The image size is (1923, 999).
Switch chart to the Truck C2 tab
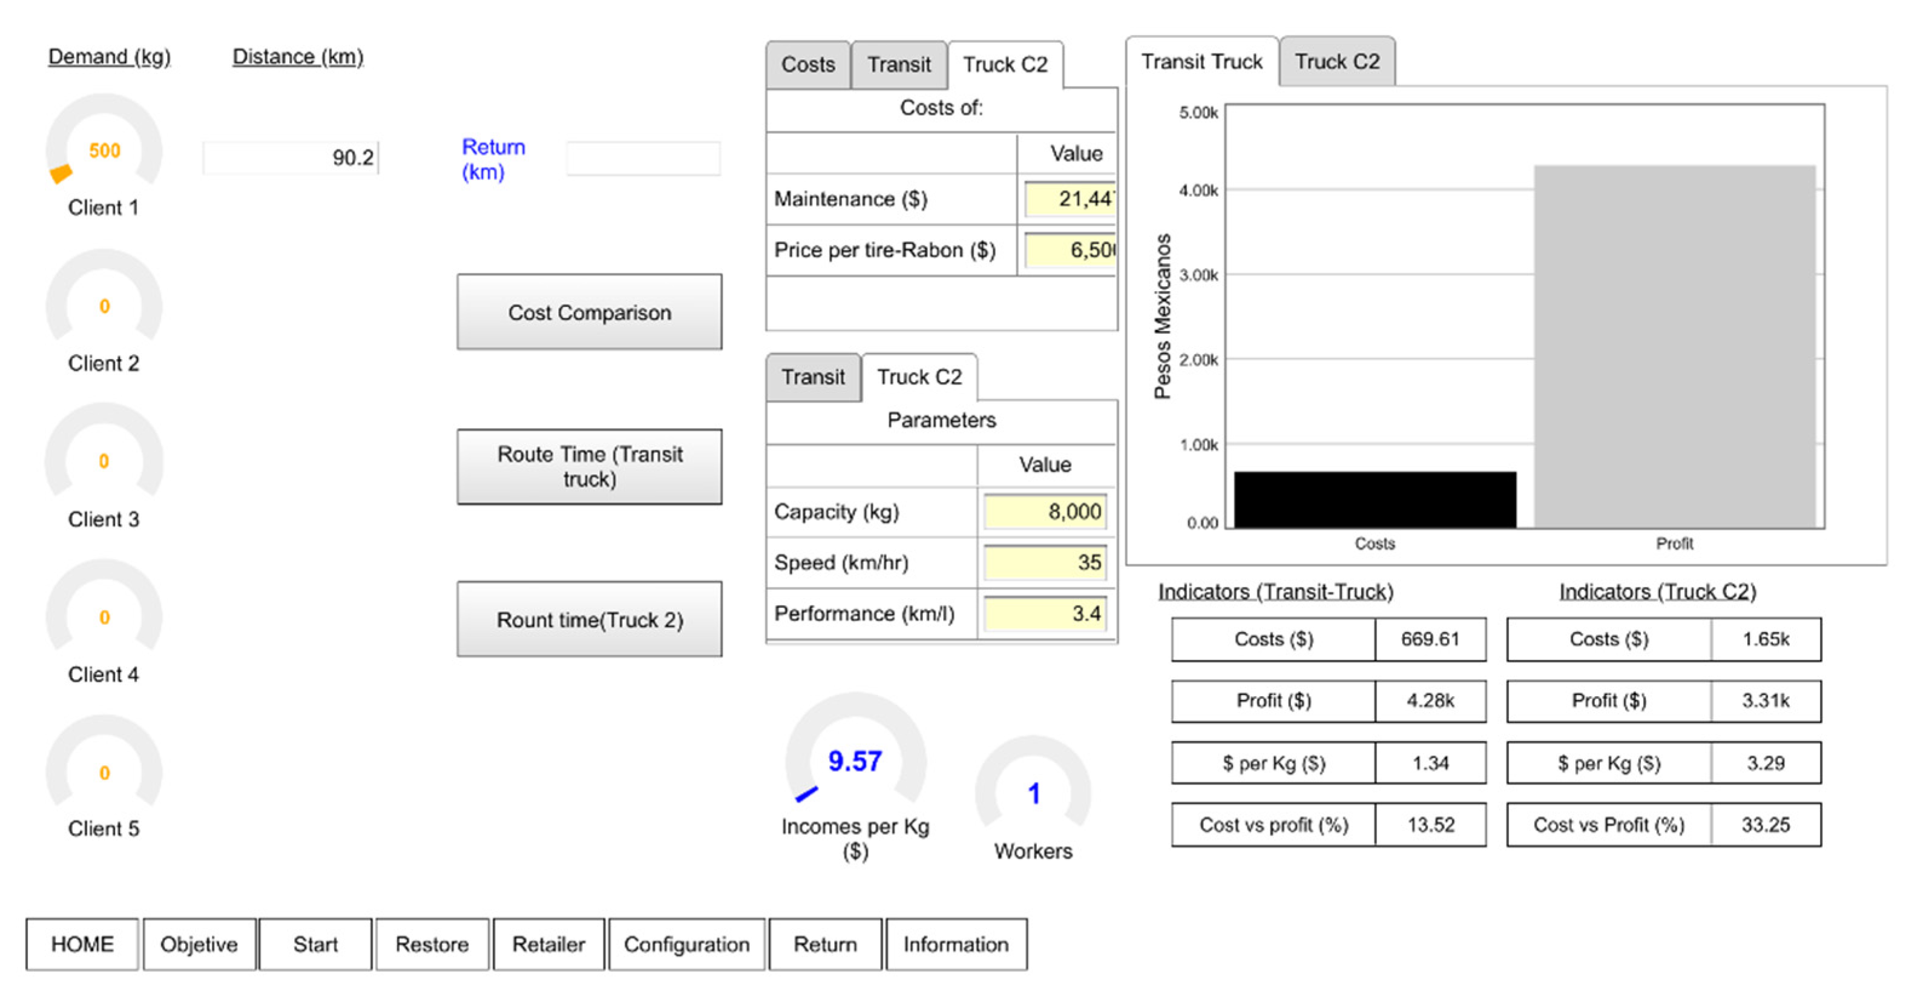pos(1336,62)
